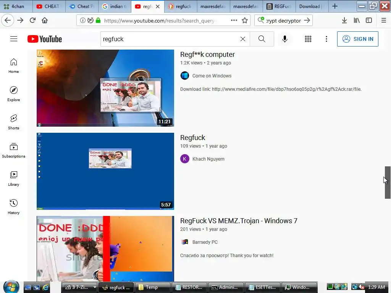Image resolution: width=391 pixels, height=293 pixels.
Task: Click the YouTube logo
Action: coord(45,39)
